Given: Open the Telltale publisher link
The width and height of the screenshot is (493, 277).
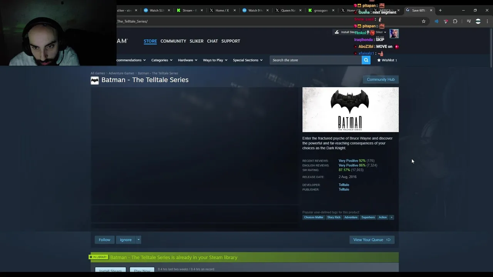Looking at the screenshot, I should (x=344, y=189).
